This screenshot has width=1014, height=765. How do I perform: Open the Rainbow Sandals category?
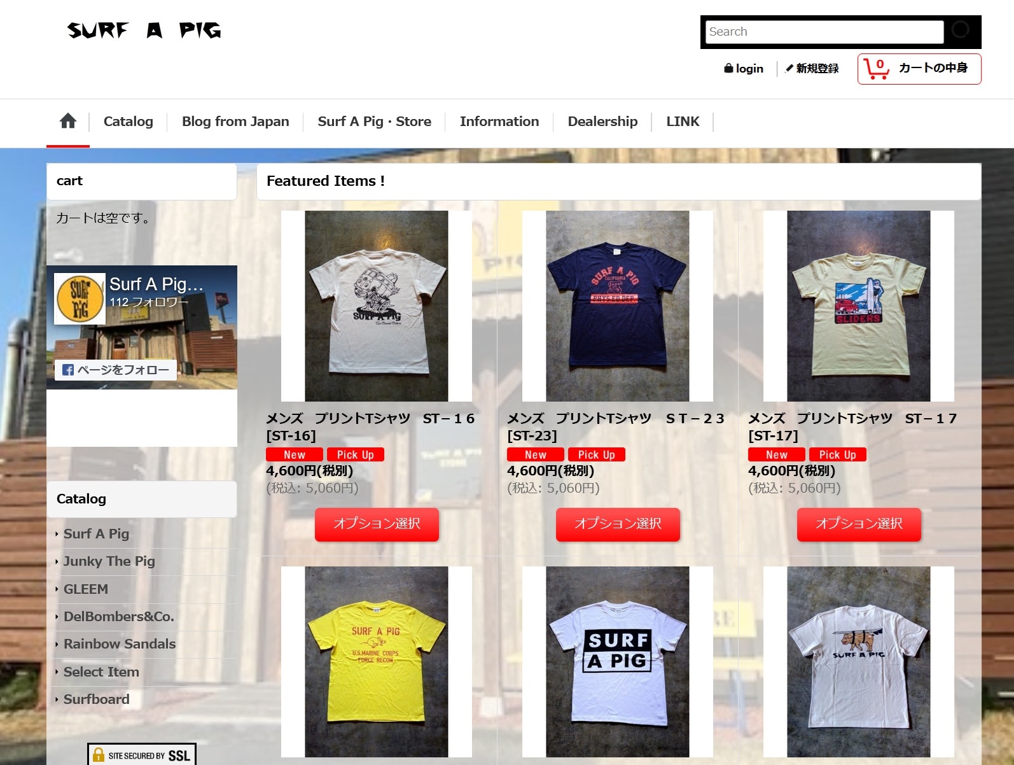(x=120, y=644)
